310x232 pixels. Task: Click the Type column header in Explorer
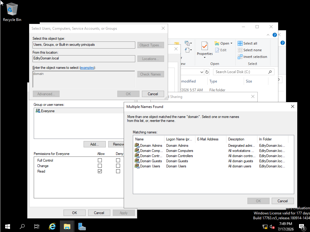tap(226, 81)
